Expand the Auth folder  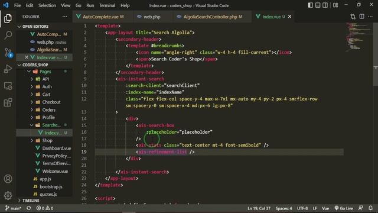pos(31,87)
